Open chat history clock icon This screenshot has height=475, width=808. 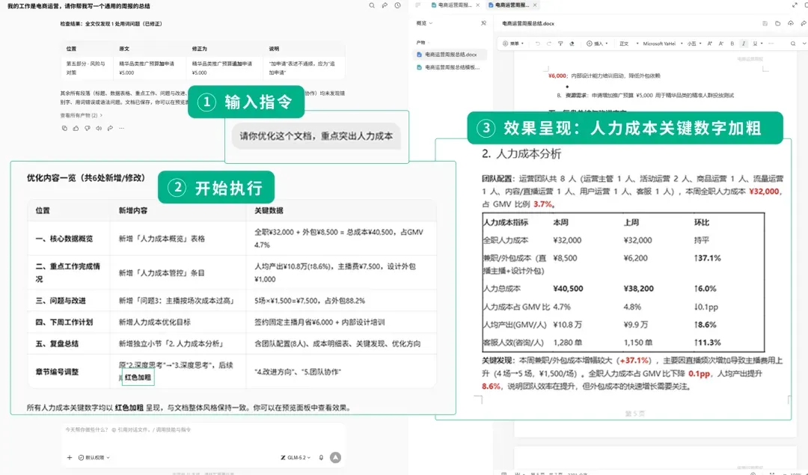pos(398,6)
